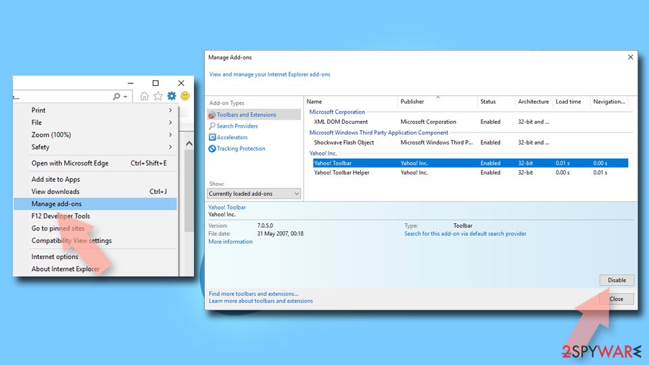649x365 pixels.
Task: Select Toolbars and Extensions add-on type
Action: [x=254, y=115]
